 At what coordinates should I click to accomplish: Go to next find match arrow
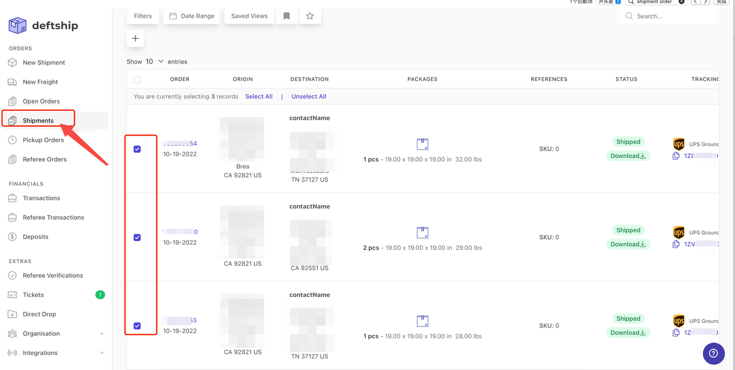coord(706,2)
